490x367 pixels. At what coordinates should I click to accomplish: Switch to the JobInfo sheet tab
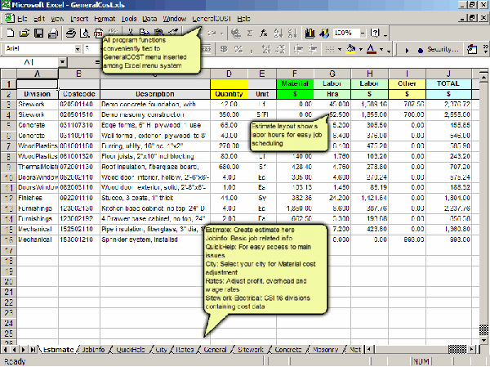(93, 350)
